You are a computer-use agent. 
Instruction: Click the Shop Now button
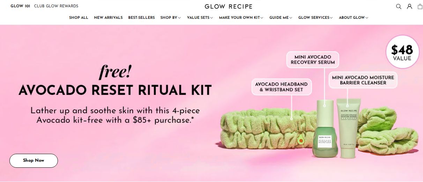tap(34, 160)
